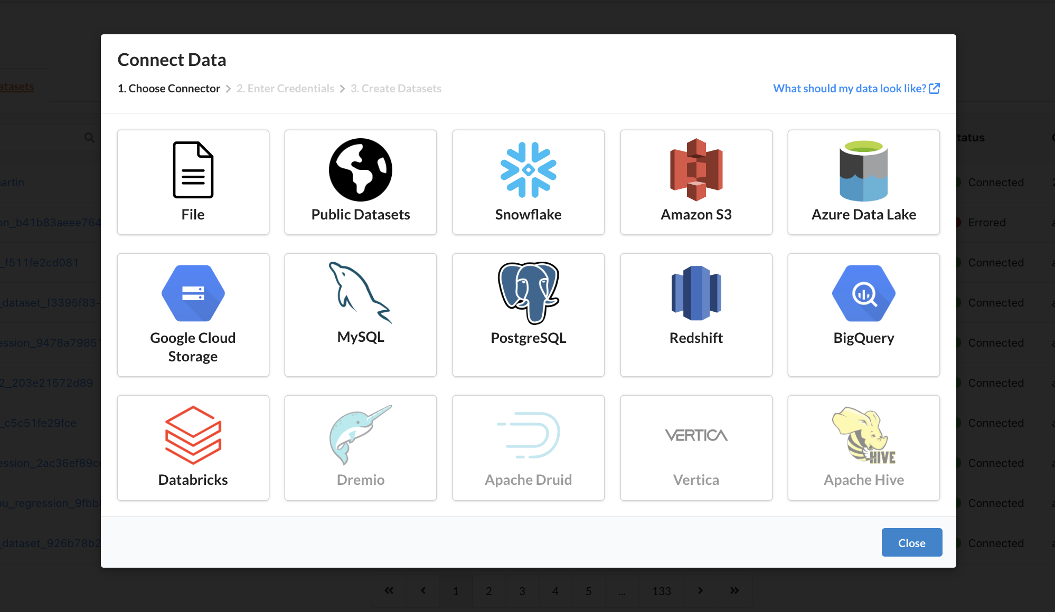Click the 'Apache Druid' label
Image resolution: width=1055 pixels, height=612 pixels.
tap(529, 480)
